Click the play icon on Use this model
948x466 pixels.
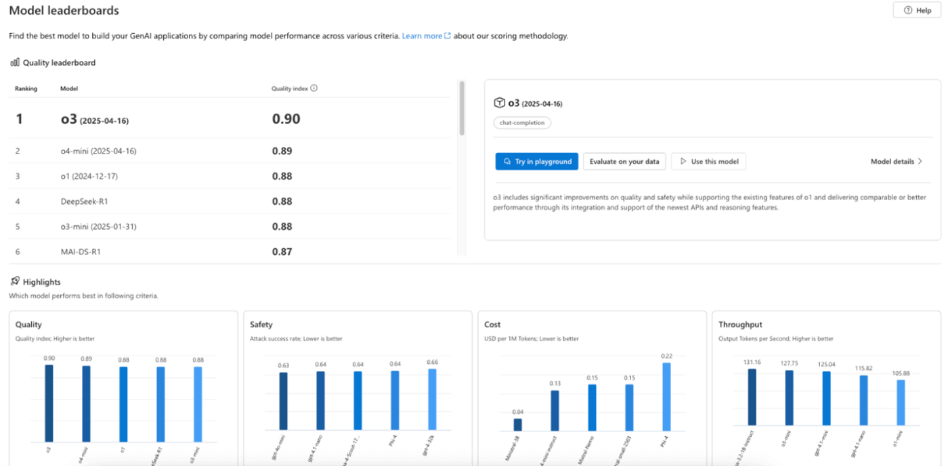tap(682, 161)
